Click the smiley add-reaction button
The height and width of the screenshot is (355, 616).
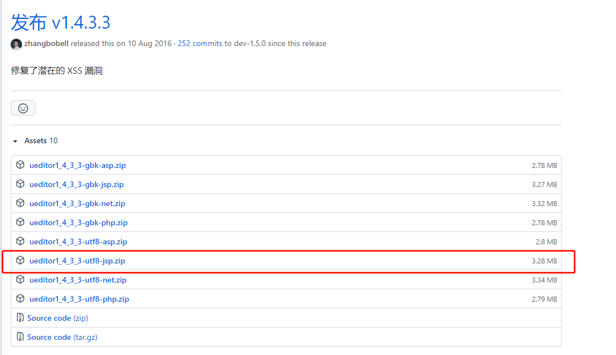coord(23,108)
